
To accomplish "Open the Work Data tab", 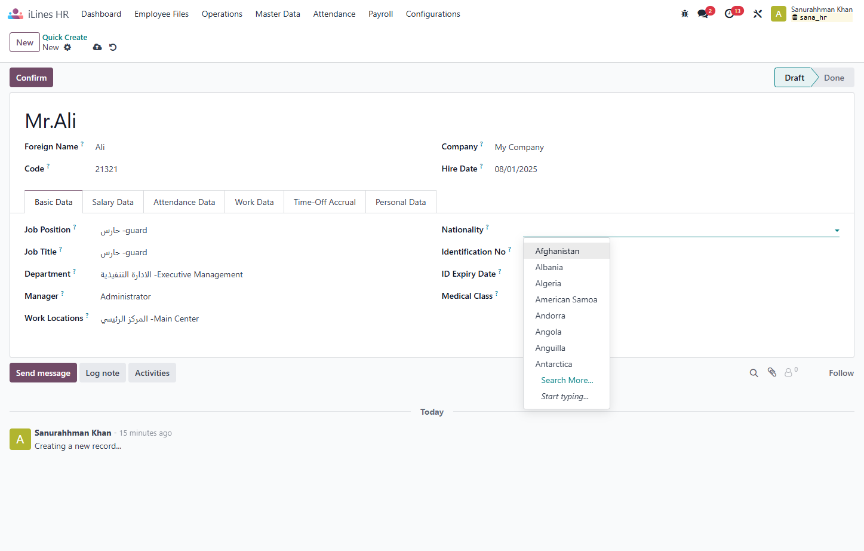I will tap(254, 202).
